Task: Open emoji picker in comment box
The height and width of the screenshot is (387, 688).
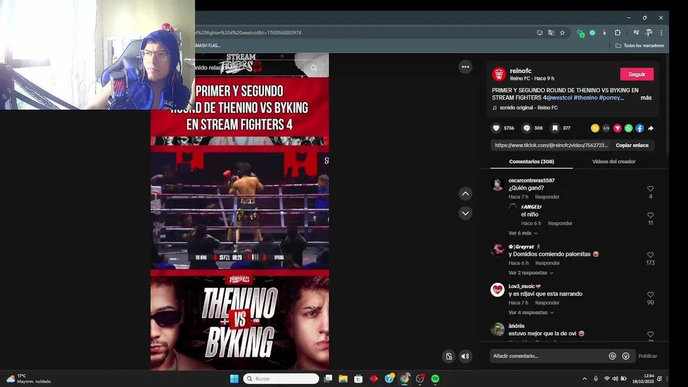Action: pos(626,356)
